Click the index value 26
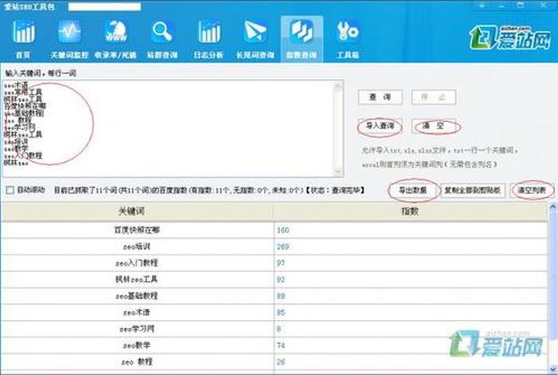 pyautogui.click(x=281, y=361)
